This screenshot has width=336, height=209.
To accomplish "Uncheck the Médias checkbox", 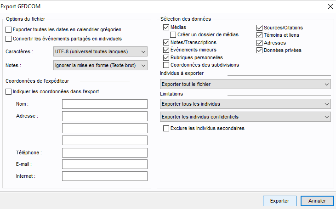I will (x=166, y=28).
